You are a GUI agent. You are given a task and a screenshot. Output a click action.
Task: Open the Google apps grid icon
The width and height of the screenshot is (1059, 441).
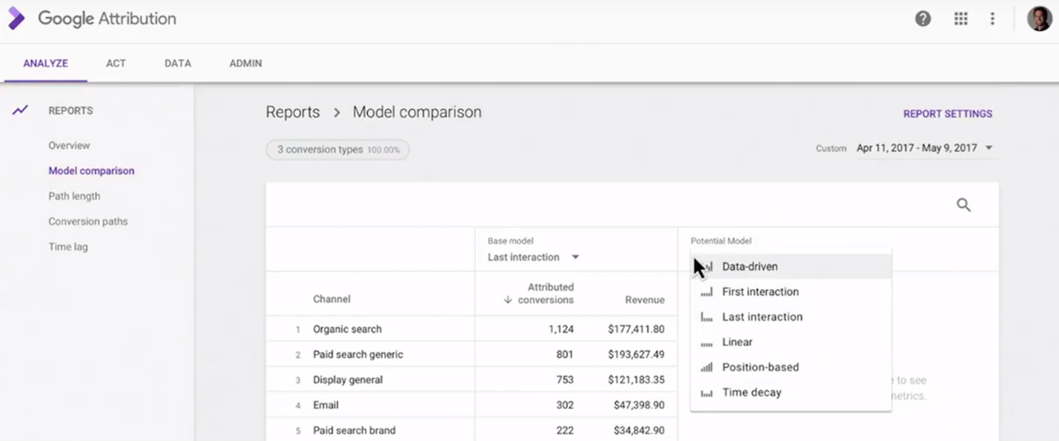coord(960,19)
